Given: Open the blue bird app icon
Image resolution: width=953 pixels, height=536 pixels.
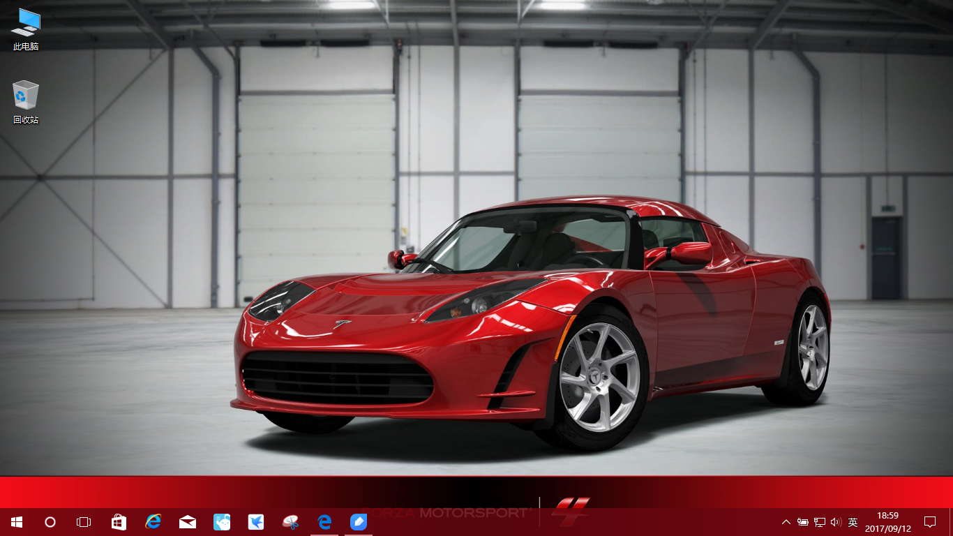Looking at the screenshot, I should 255,522.
